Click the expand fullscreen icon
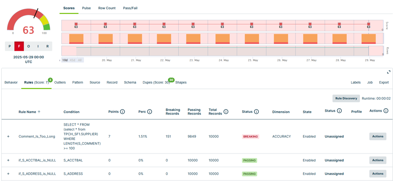Viewport: 393px width, 181px height. pos(388,72)
